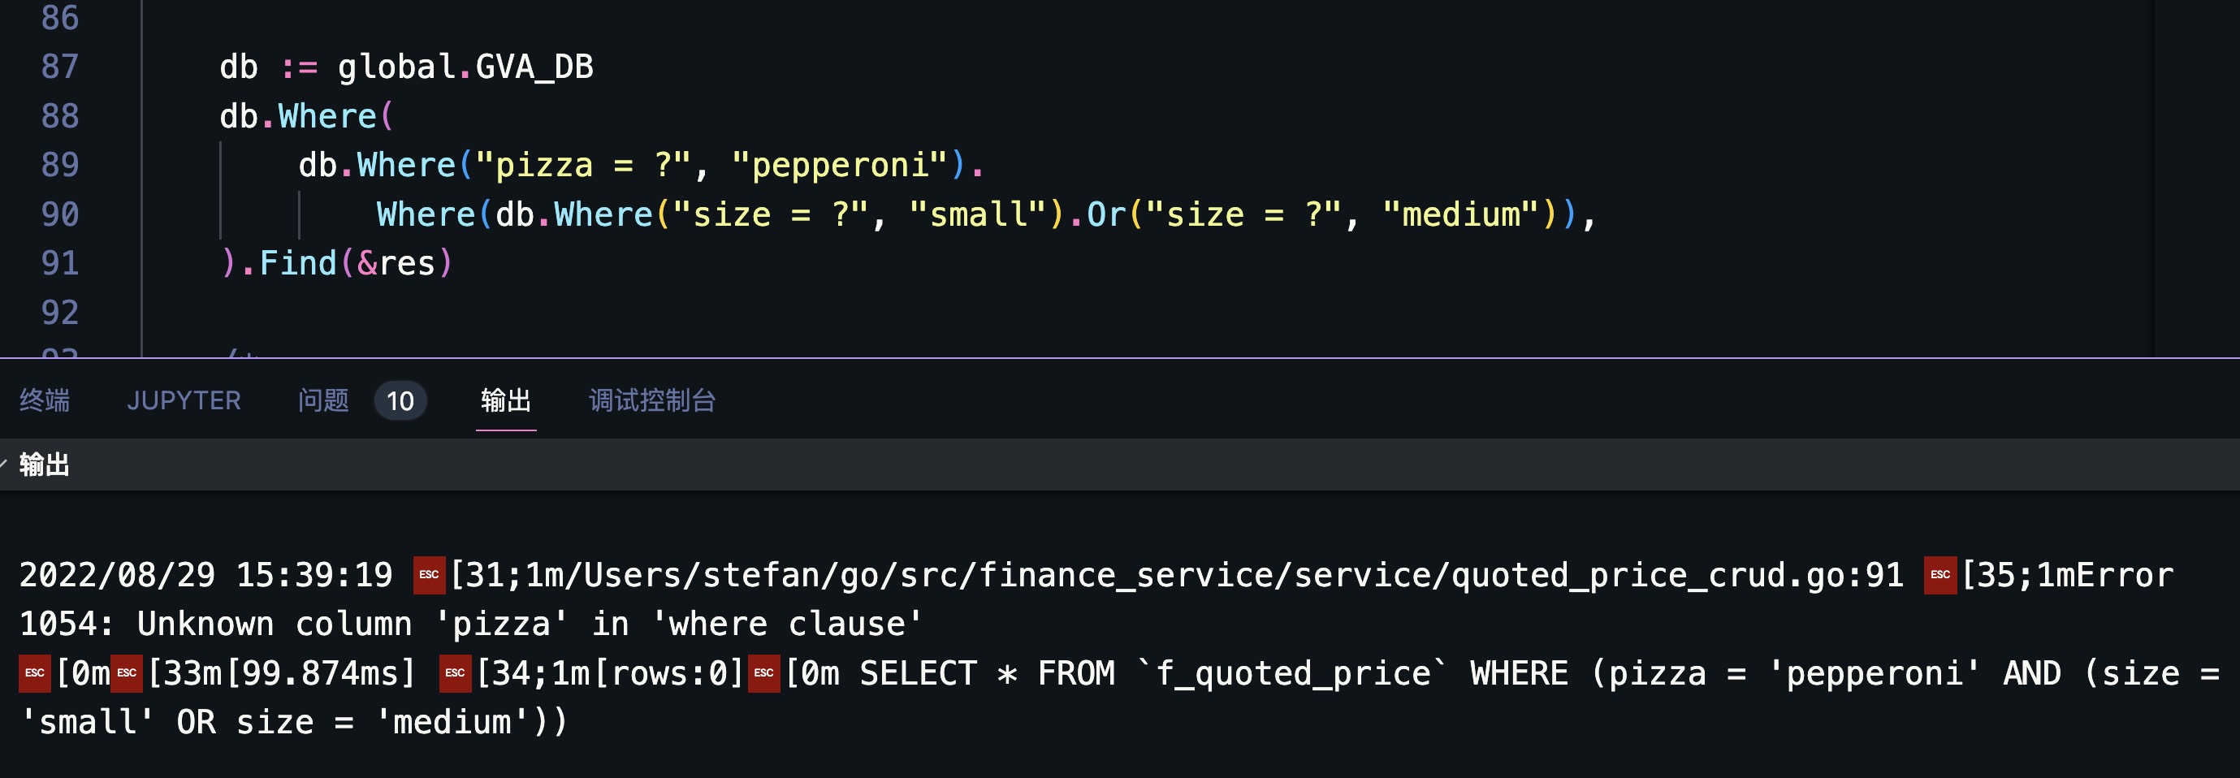
Task: Expand the indent guide at line 89
Action: coord(223,164)
